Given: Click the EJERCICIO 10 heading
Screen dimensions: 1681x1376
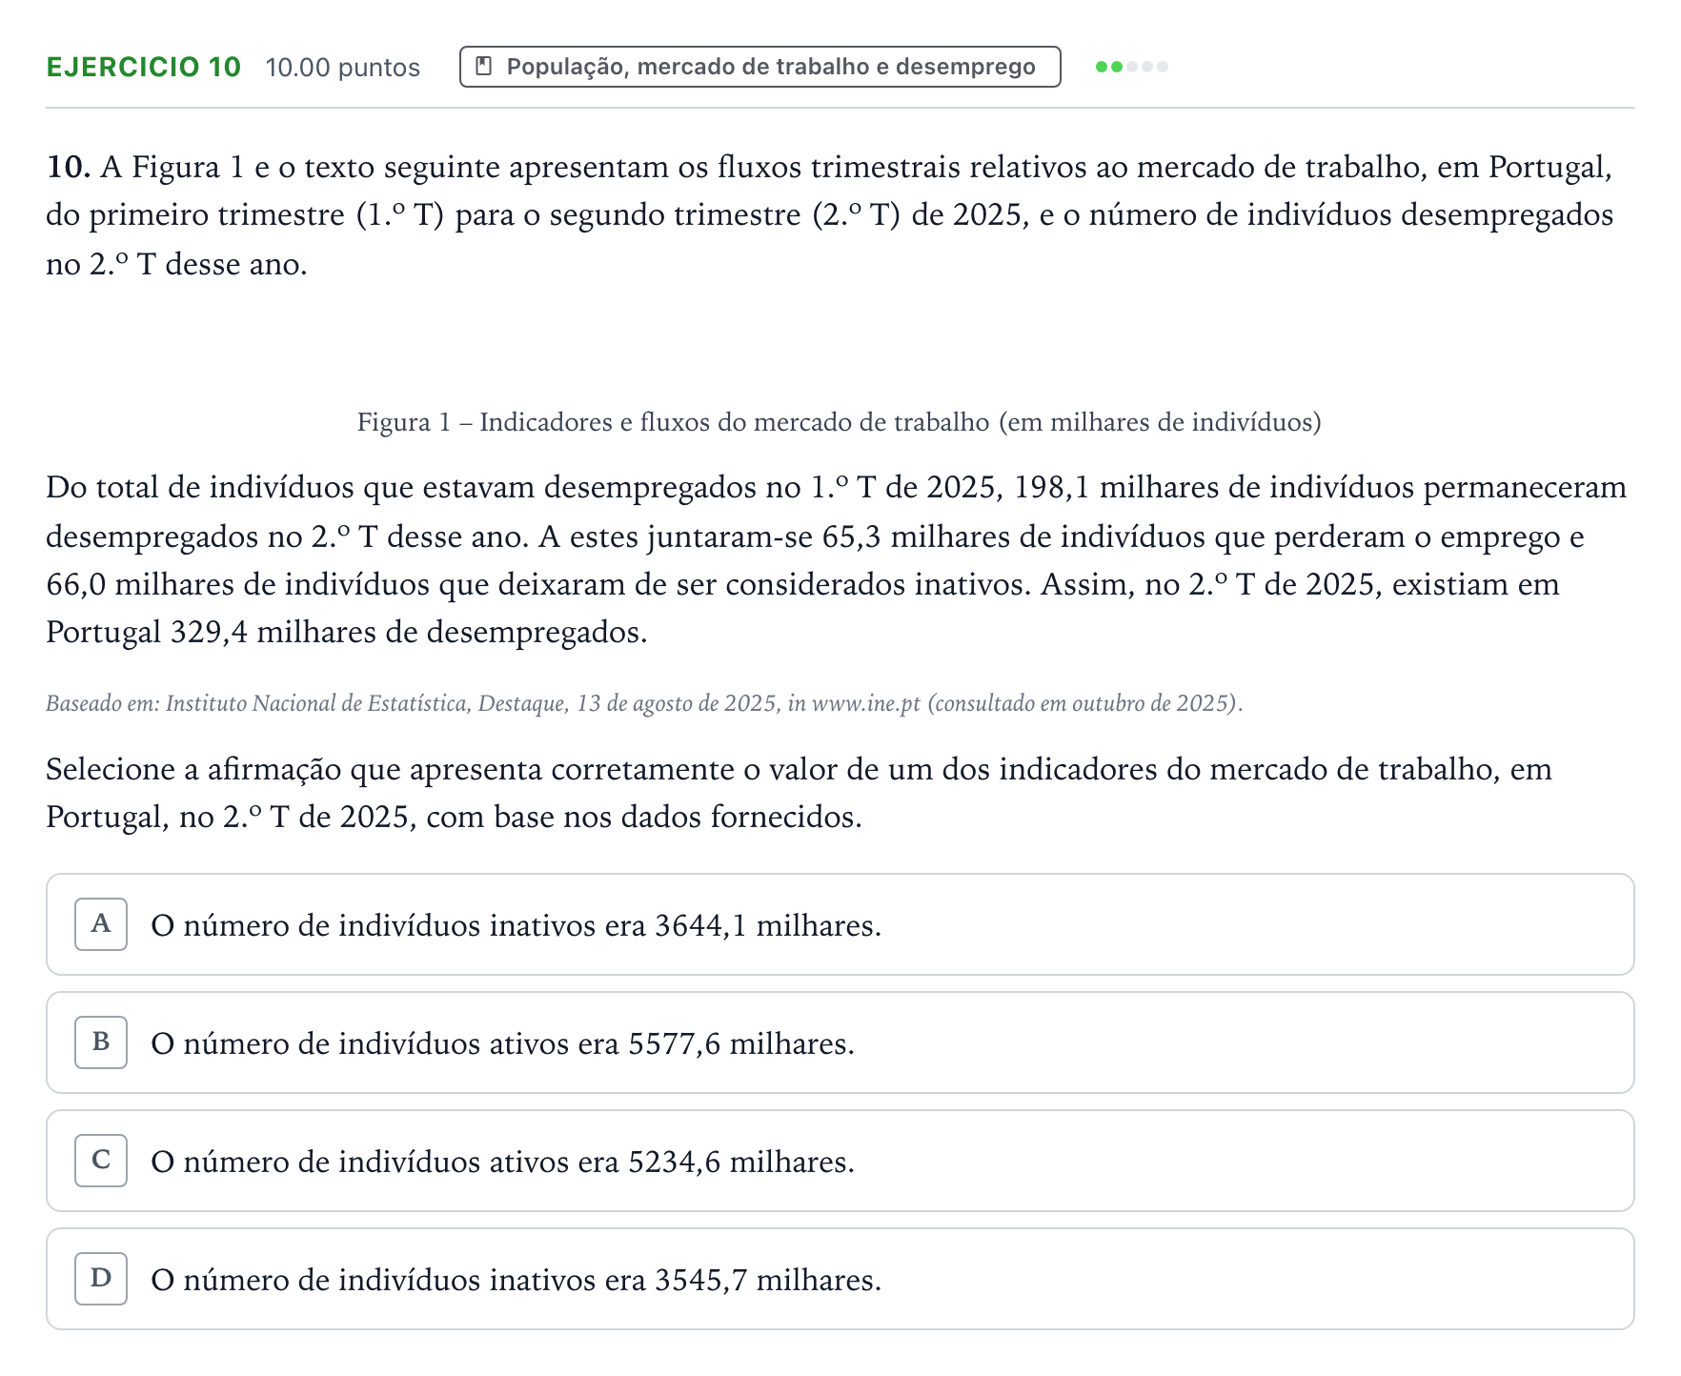Looking at the screenshot, I should pyautogui.click(x=144, y=67).
